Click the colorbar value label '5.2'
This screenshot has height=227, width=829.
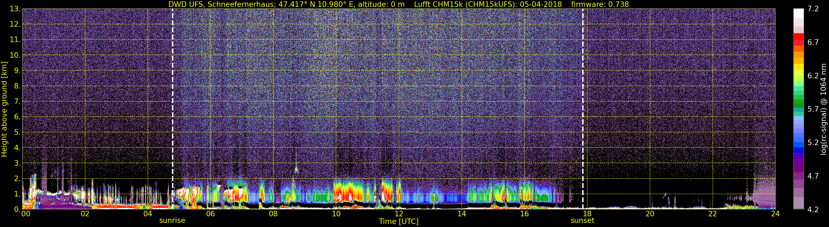click(813, 142)
